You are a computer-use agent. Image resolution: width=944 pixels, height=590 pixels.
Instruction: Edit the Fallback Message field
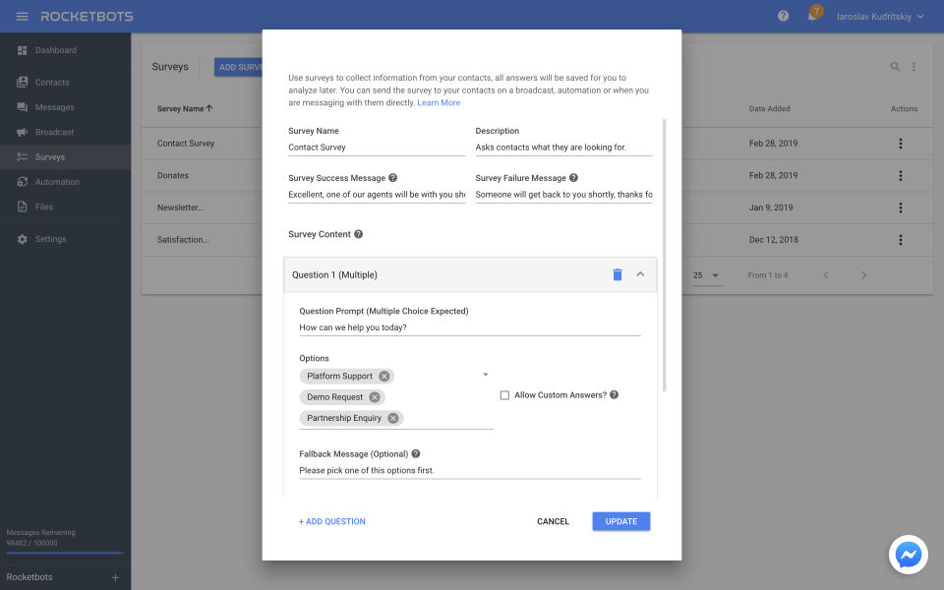470,471
